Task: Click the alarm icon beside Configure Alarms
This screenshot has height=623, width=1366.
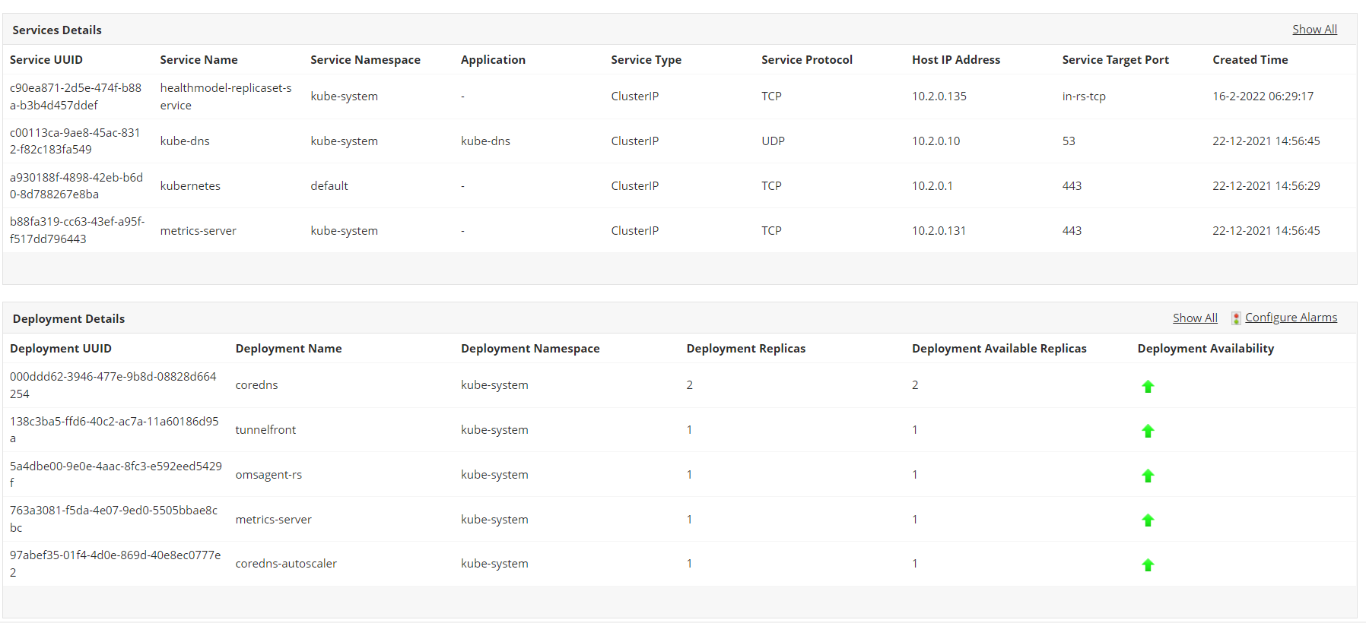Action: 1236,318
